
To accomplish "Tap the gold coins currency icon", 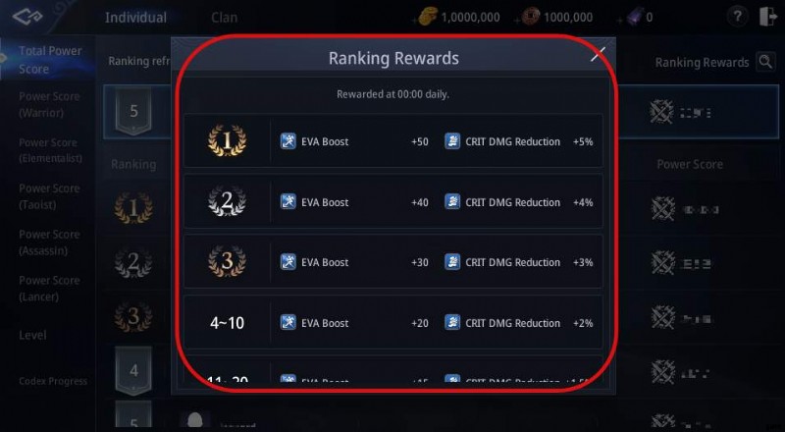I will (427, 18).
